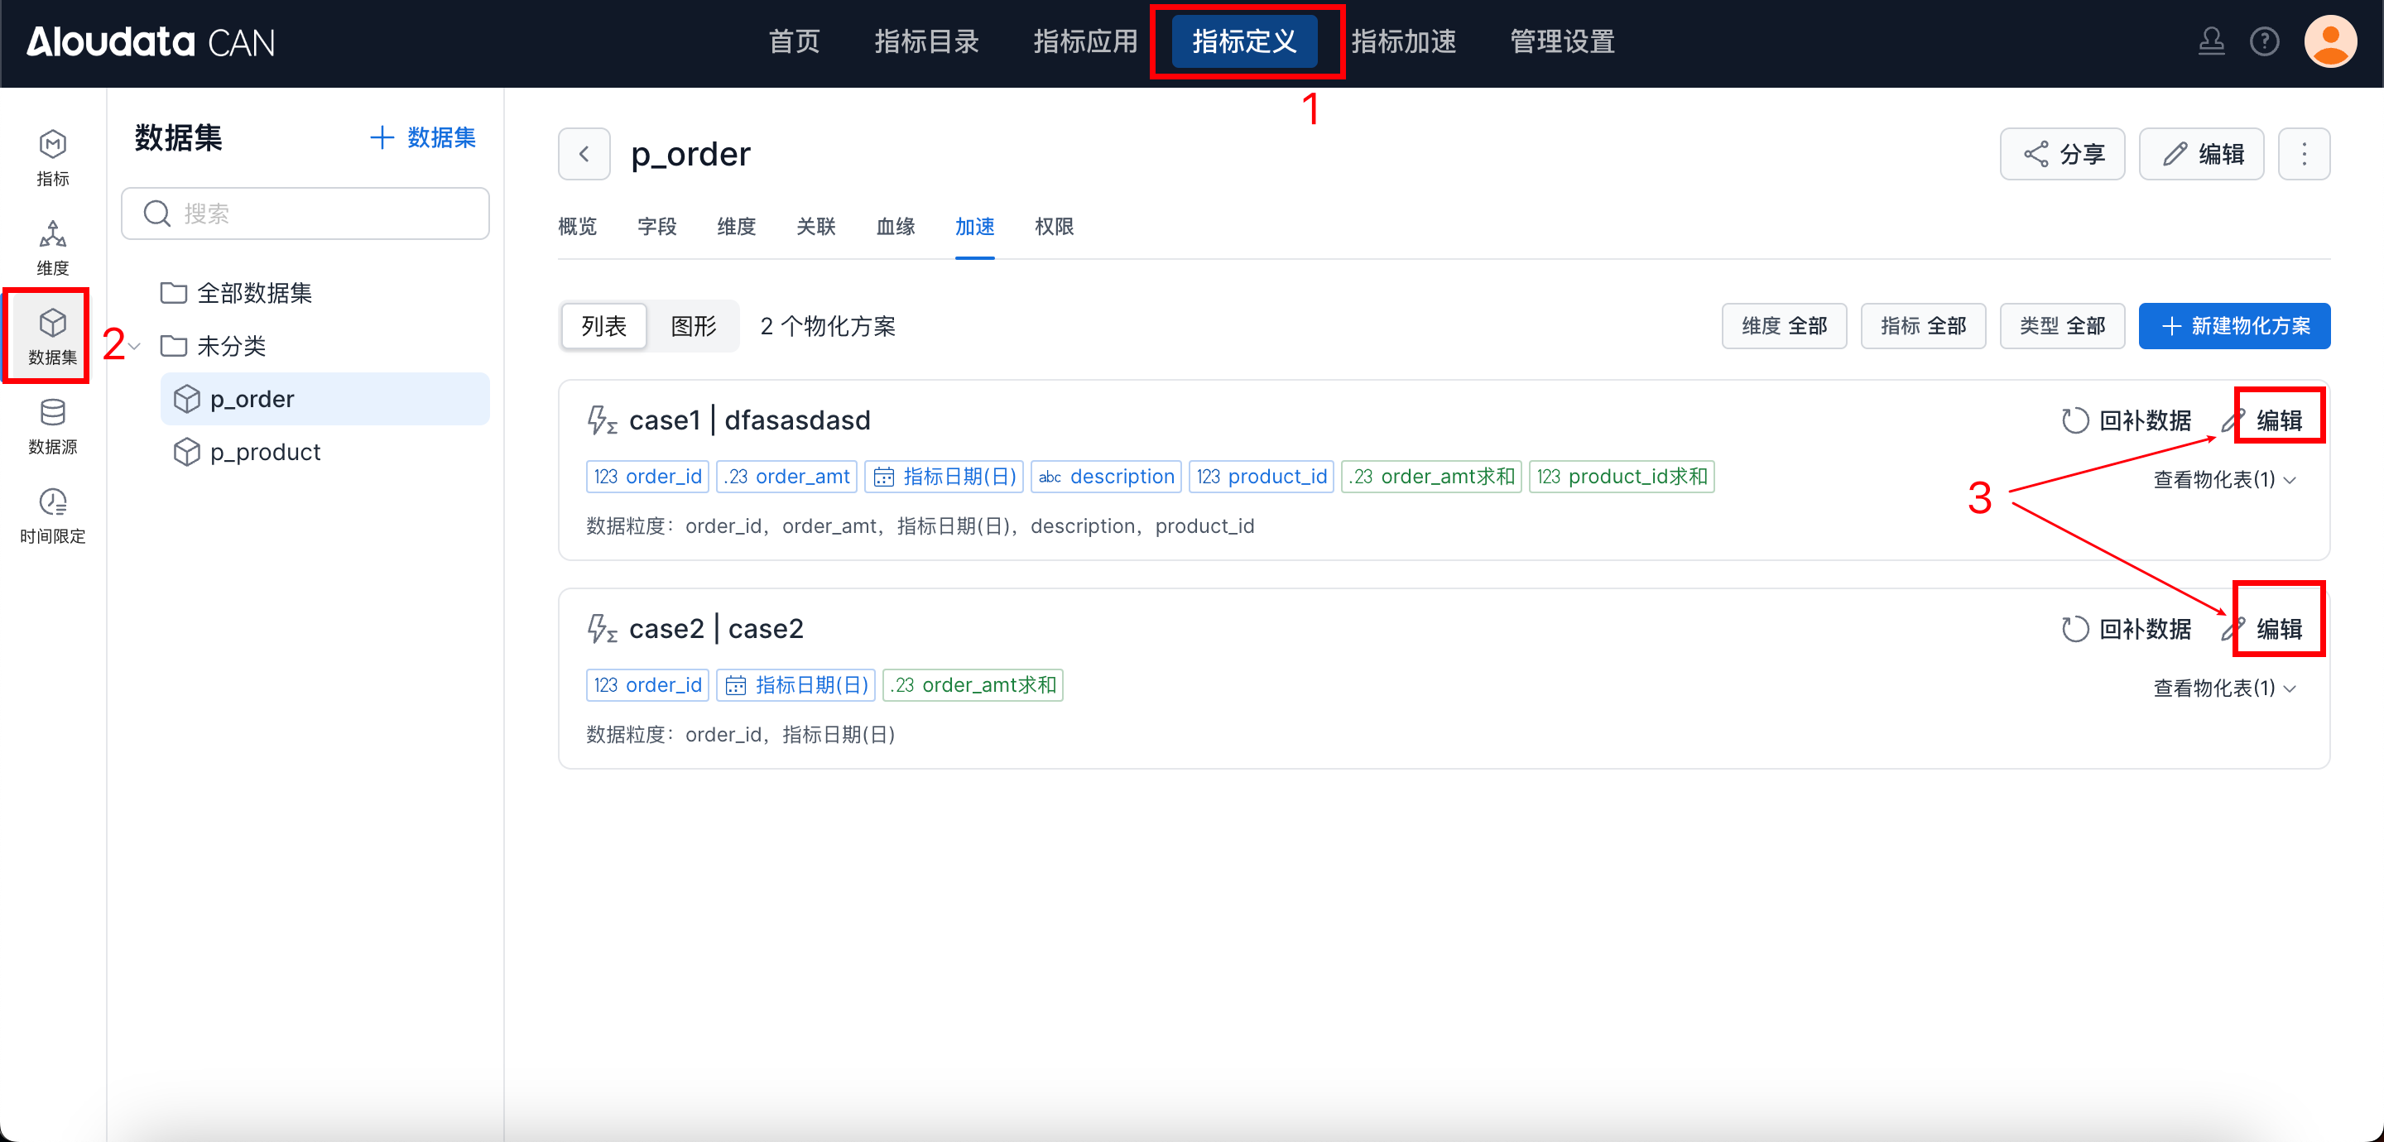Open the 维度 sidebar icon
Image resolution: width=2384 pixels, height=1142 pixels.
(53, 246)
